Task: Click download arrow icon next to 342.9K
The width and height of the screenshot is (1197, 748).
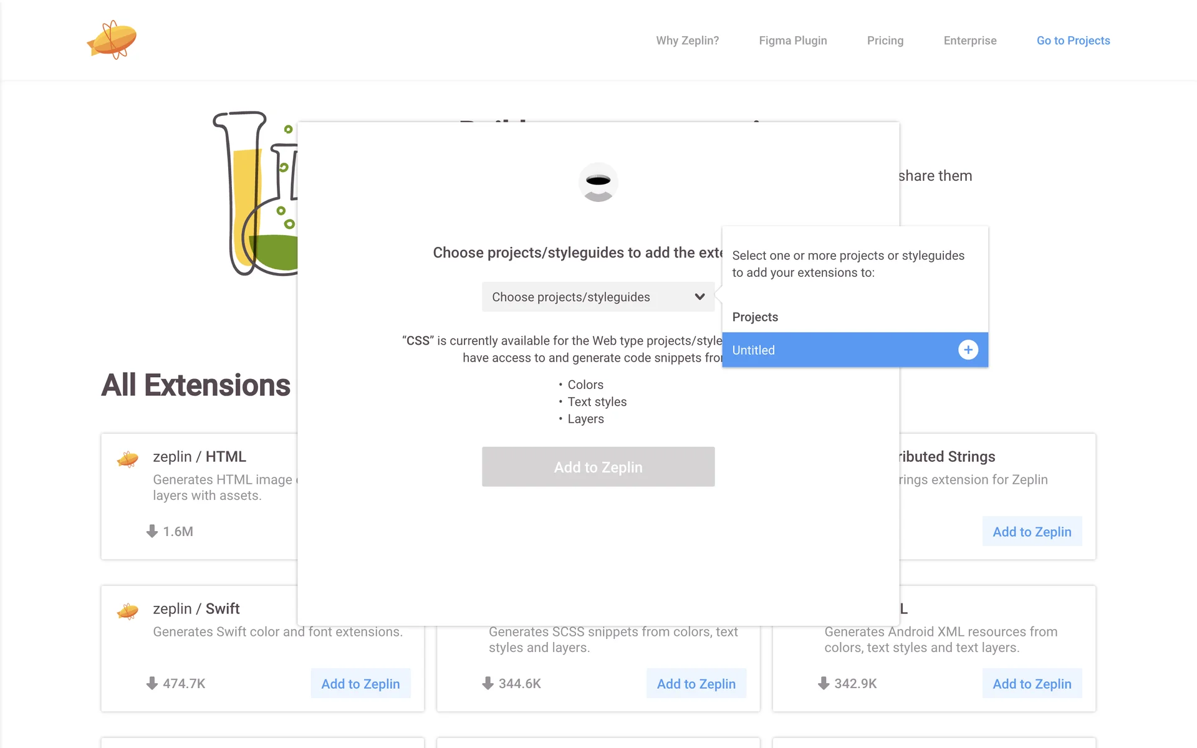Action: pos(823,683)
